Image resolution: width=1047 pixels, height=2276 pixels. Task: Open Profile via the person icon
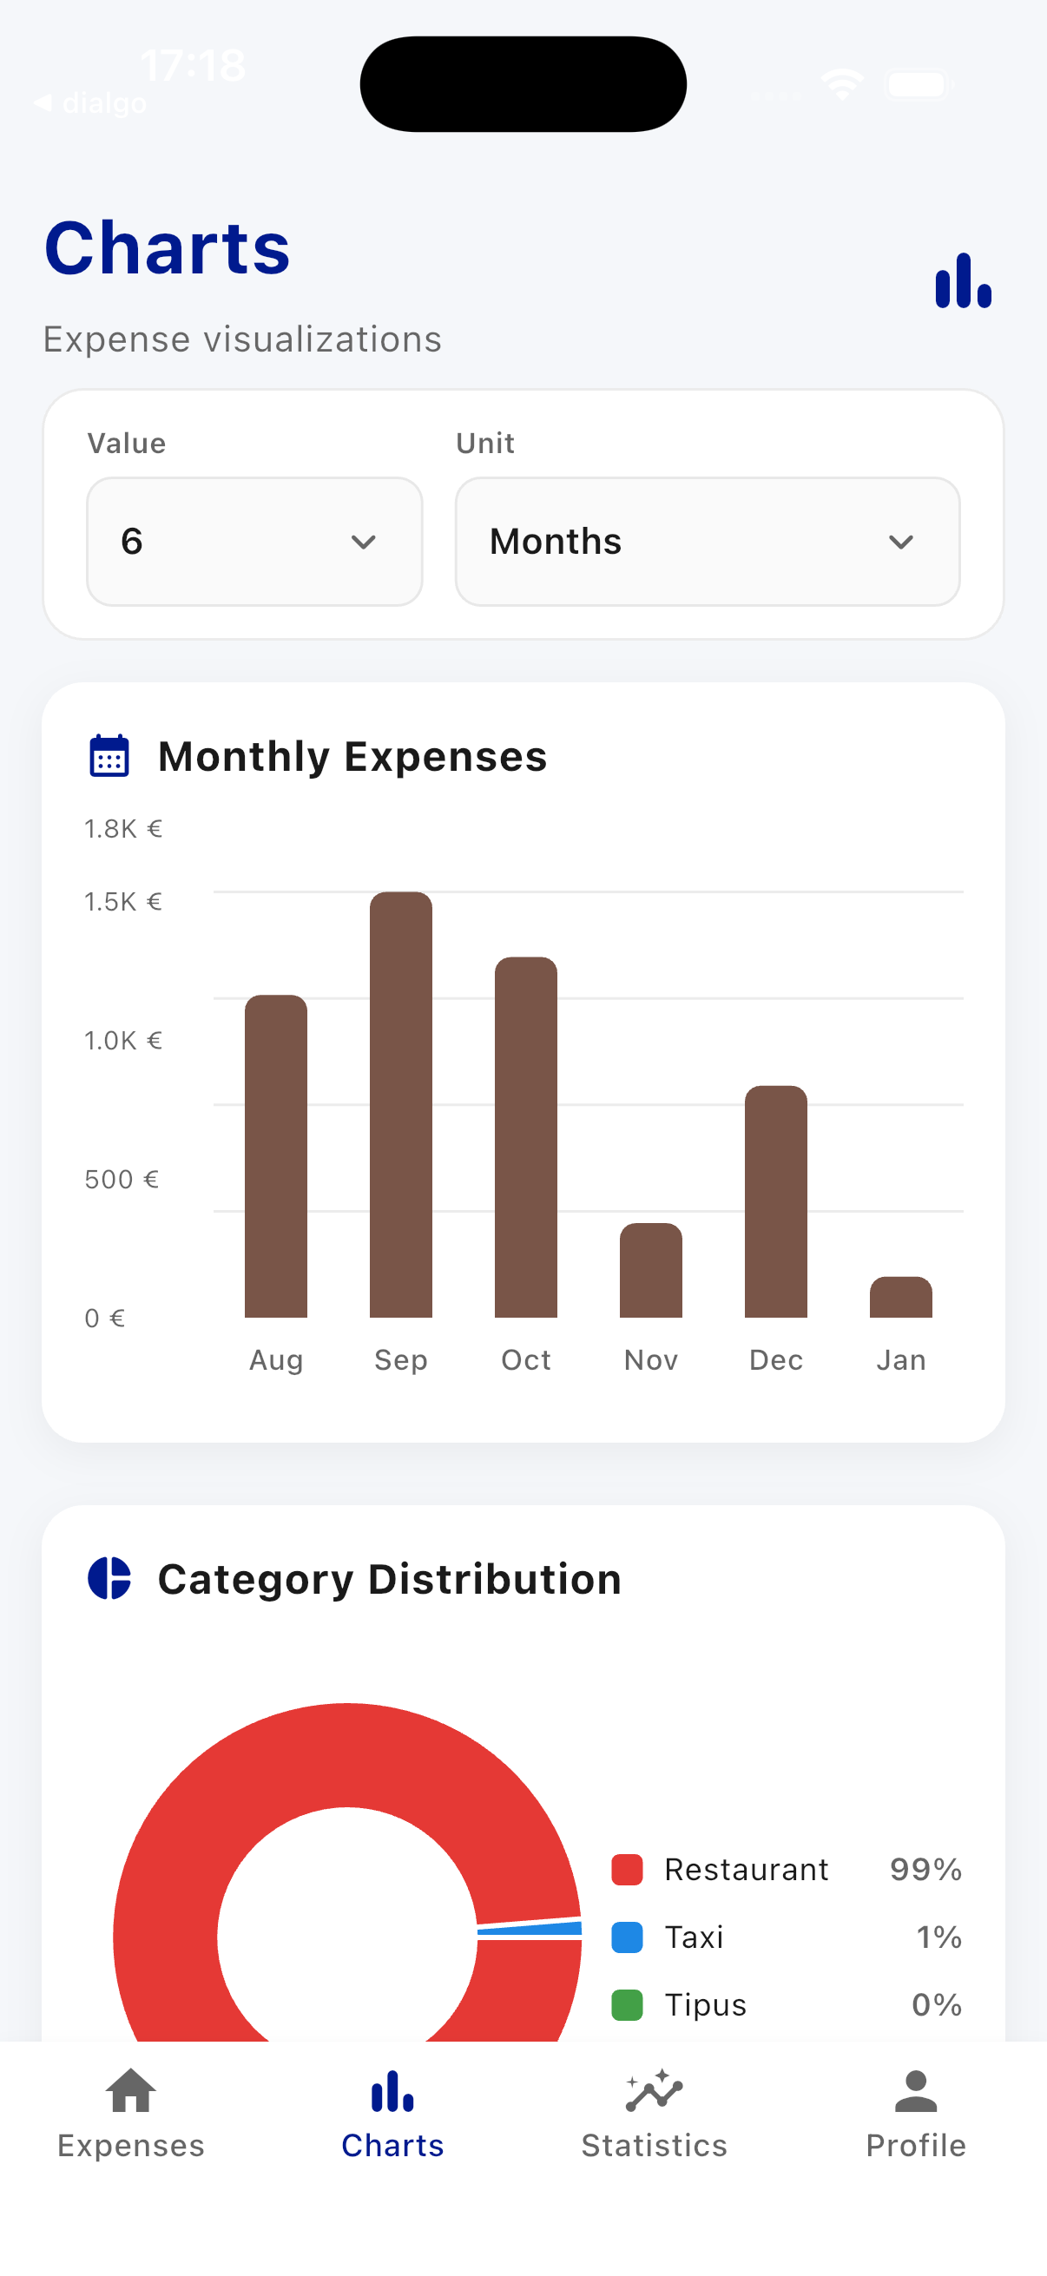point(915,2091)
